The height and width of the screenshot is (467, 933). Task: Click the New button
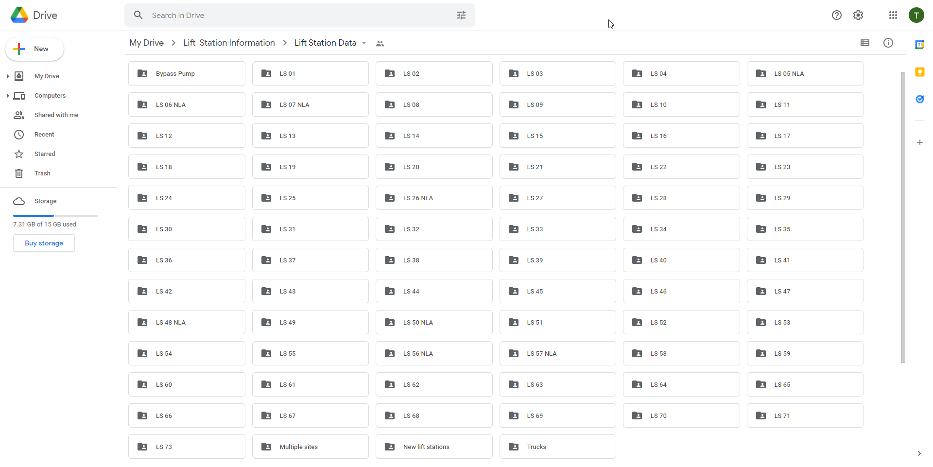click(x=35, y=49)
